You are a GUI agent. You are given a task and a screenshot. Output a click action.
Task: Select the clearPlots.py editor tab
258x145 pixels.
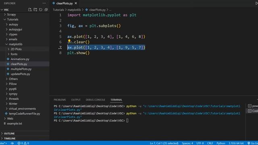coord(64,3)
